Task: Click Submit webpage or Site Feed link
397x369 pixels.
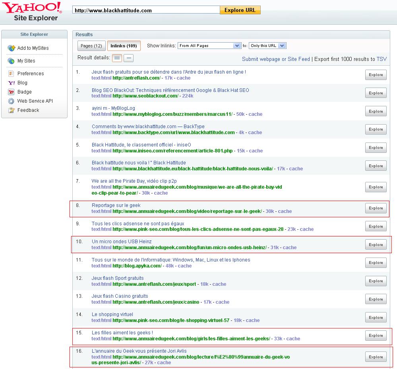Action: (276, 59)
